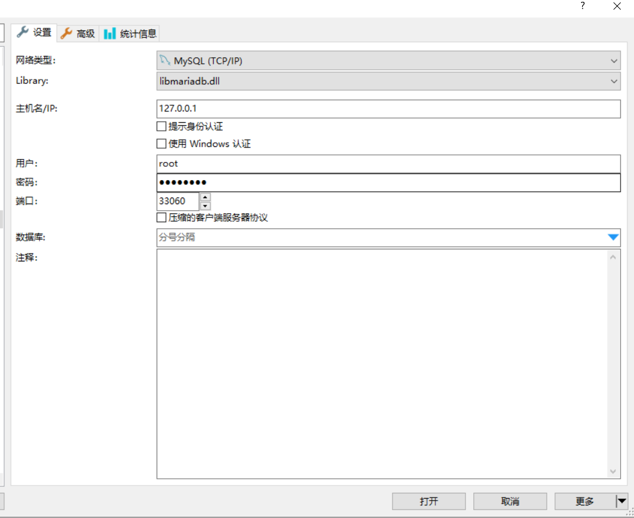Viewport: 634px width, 518px height.
Task: Increase the port value with stepper up arrow
Action: tap(205, 198)
